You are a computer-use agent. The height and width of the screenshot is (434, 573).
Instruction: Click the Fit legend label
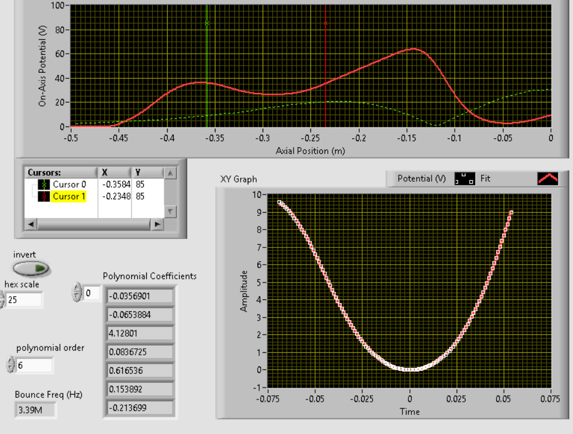point(485,178)
